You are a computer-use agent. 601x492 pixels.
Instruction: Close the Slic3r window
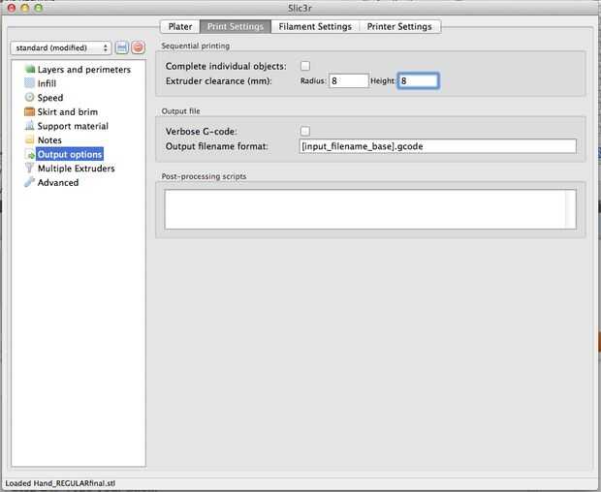[x=11, y=8]
